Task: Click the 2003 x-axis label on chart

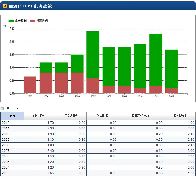Action: (30, 96)
